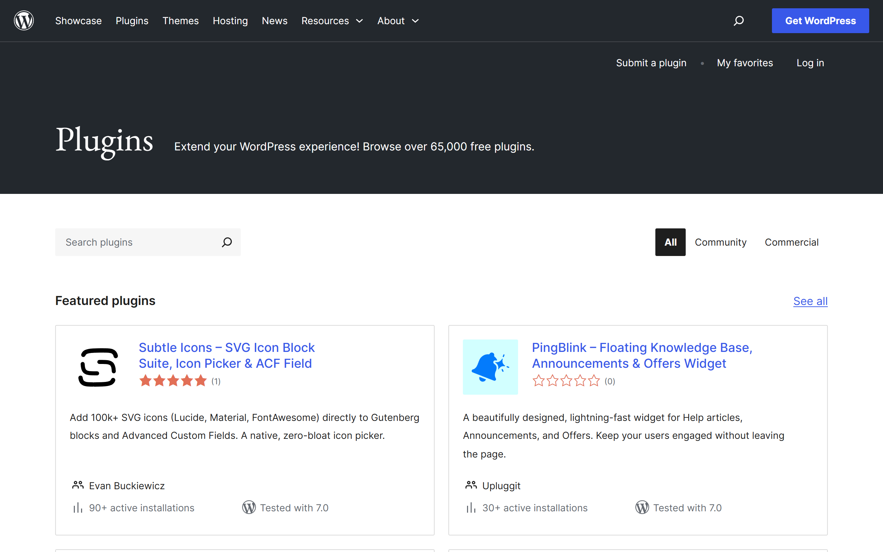Screen dimensions: 883x552
Task: Open News in top navigation
Action: click(x=275, y=21)
